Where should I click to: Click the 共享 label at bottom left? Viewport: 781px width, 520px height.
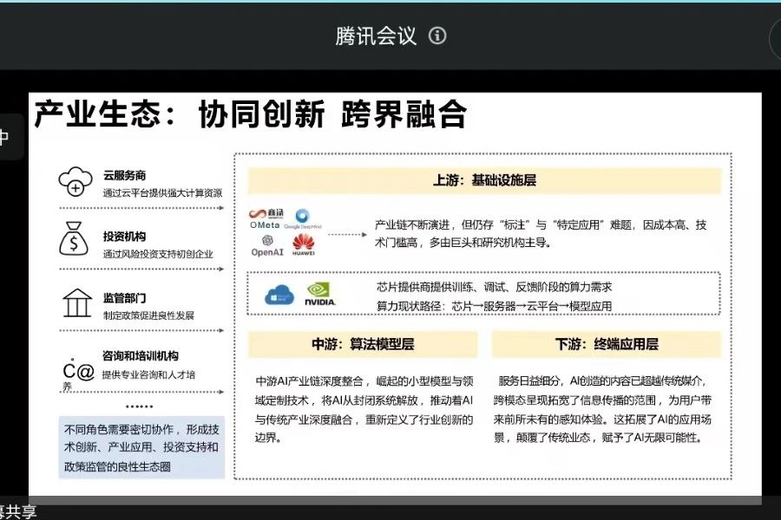coord(17,511)
